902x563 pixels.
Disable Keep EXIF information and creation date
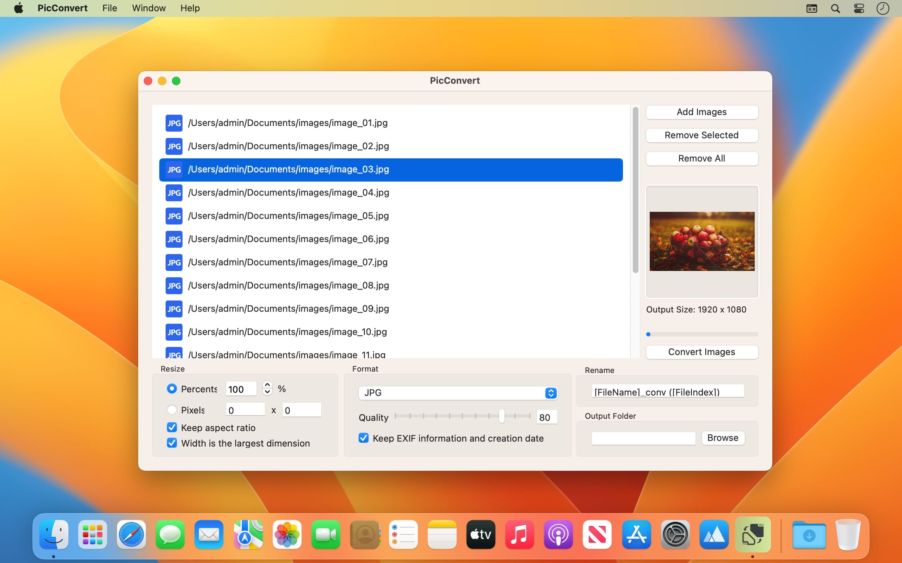click(x=363, y=438)
